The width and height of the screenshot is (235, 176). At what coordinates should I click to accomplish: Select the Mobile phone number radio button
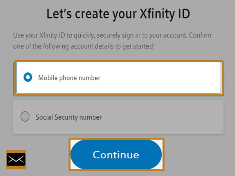[28, 77]
